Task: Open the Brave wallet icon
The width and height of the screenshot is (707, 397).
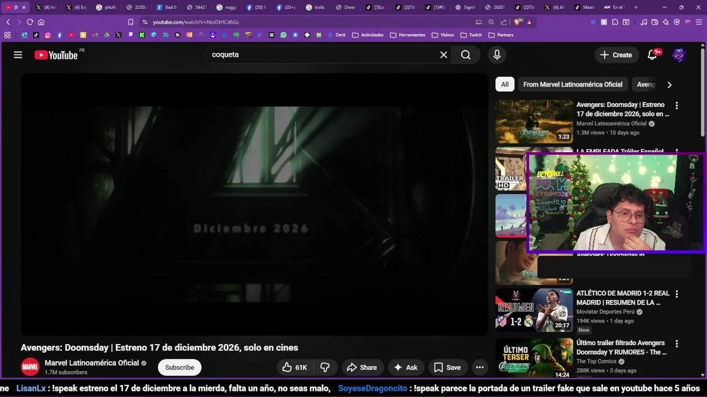Action: [655, 22]
